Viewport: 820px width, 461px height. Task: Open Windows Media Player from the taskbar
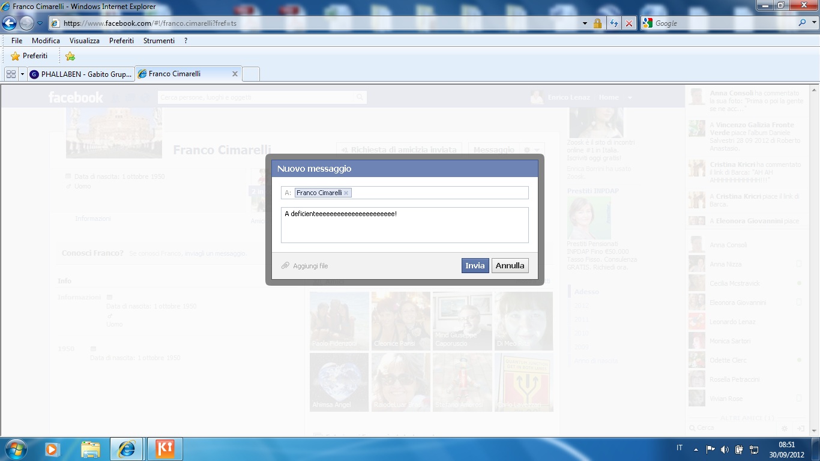pos(52,448)
